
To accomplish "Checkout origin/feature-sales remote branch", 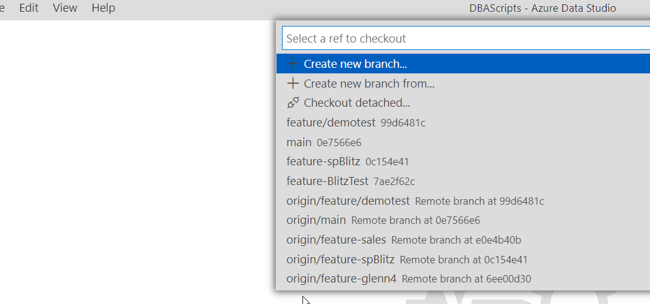I will (336, 240).
